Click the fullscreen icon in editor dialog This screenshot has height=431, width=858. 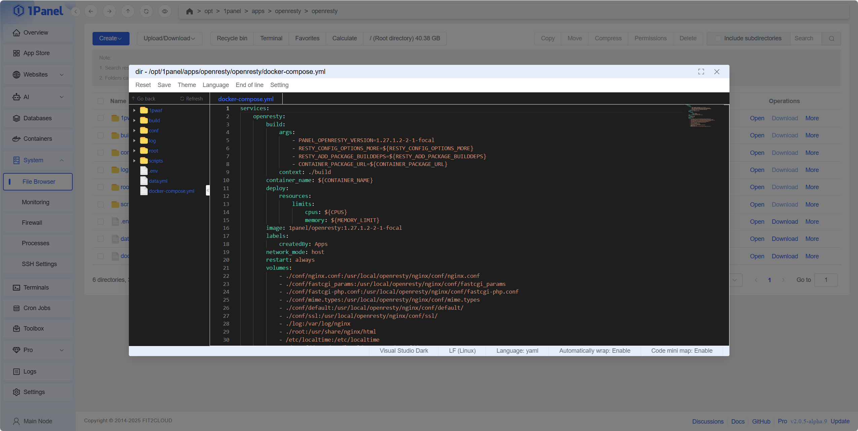click(x=701, y=72)
